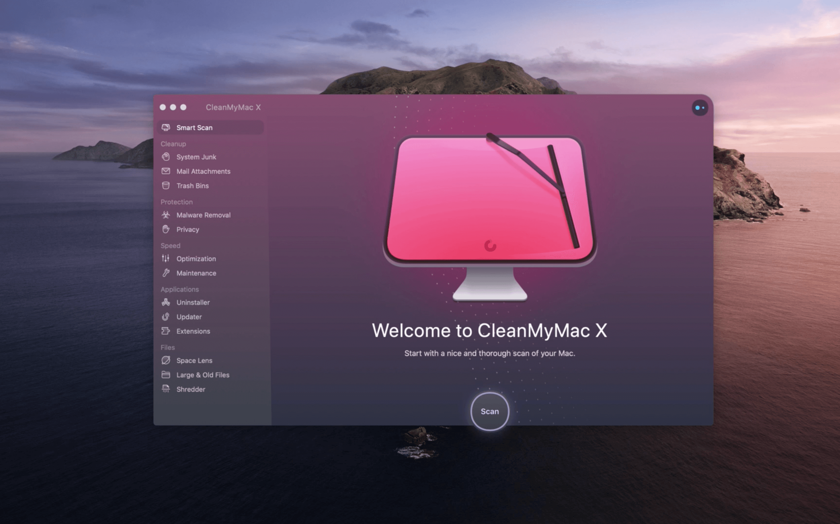Select Smart Scan in the sidebar
This screenshot has height=524, width=840.
[x=210, y=127]
